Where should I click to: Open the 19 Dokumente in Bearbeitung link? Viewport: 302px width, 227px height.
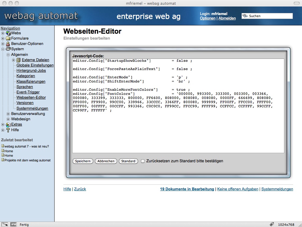187,189
